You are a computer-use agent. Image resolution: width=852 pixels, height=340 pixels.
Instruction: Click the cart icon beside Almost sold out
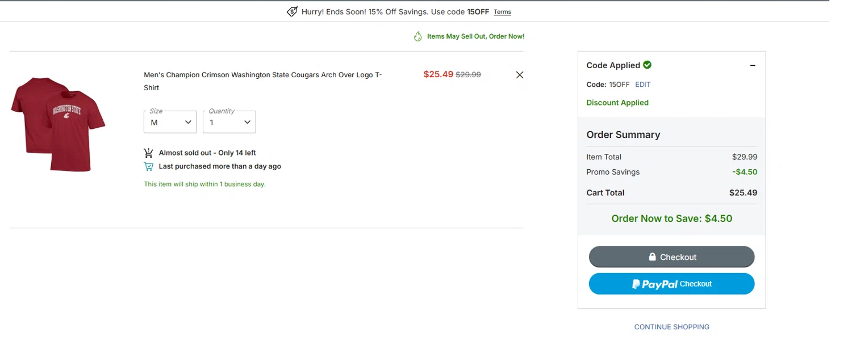(x=149, y=153)
